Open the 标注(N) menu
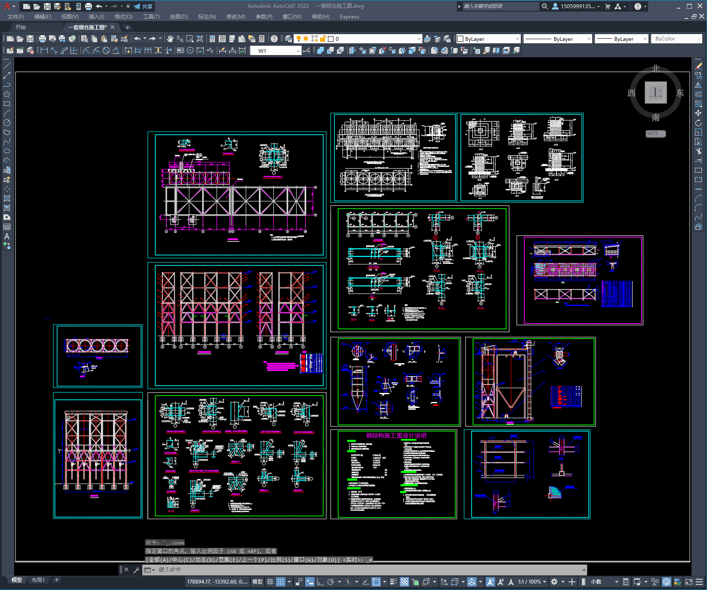This screenshot has width=707, height=590. [207, 17]
